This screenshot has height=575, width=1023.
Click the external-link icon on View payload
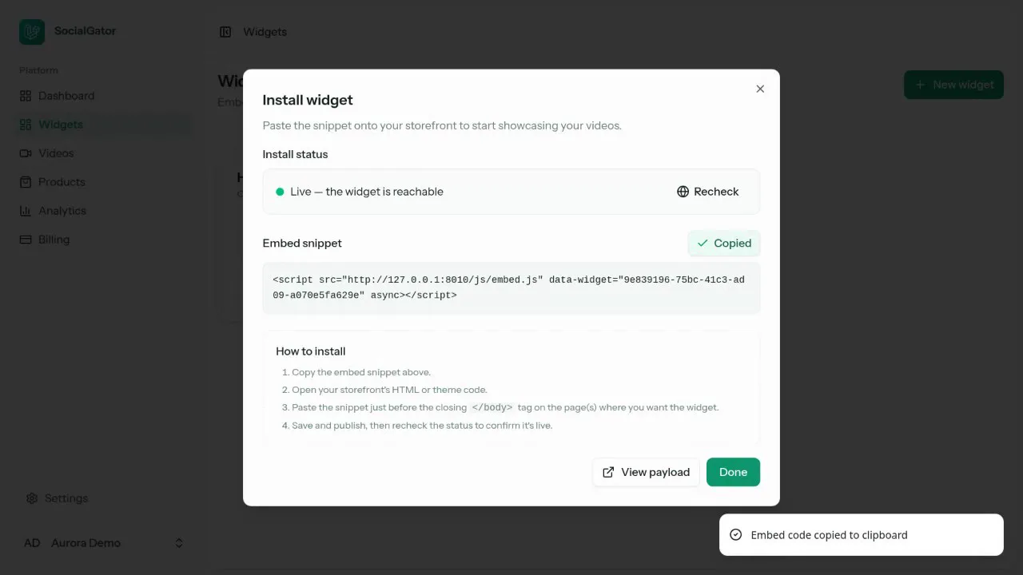point(608,472)
